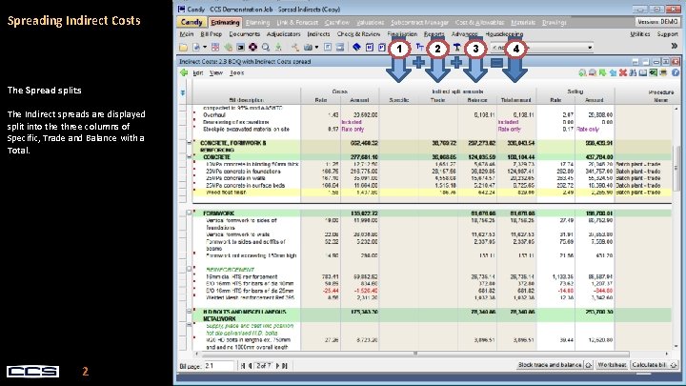
Task: Open the Planning tab
Action: pyautogui.click(x=257, y=22)
